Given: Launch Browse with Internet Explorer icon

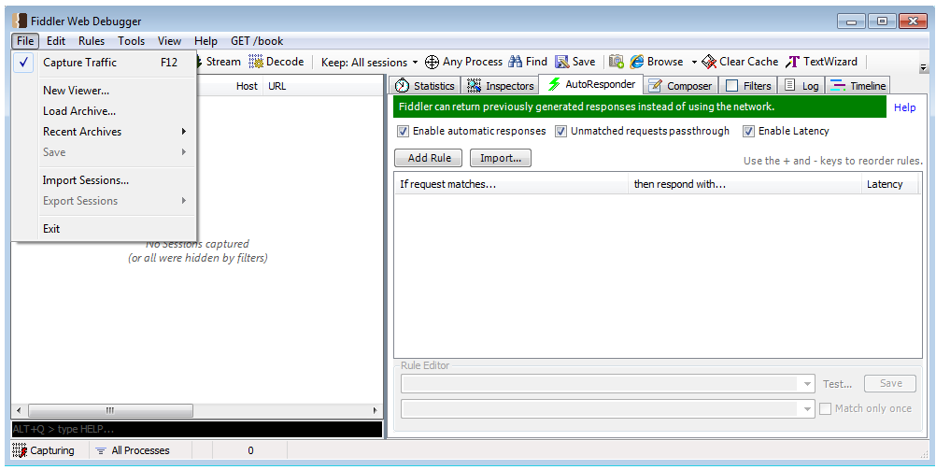Looking at the screenshot, I should pos(637,62).
